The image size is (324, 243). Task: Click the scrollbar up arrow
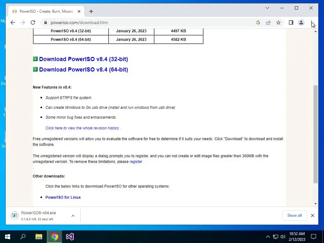tap(315, 31)
